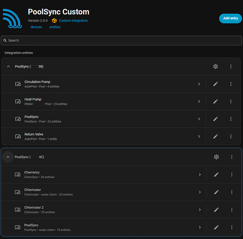The image size is (243, 239).
Task: Open three-dot menu for Chlorinator water chem
Action: (x=232, y=192)
